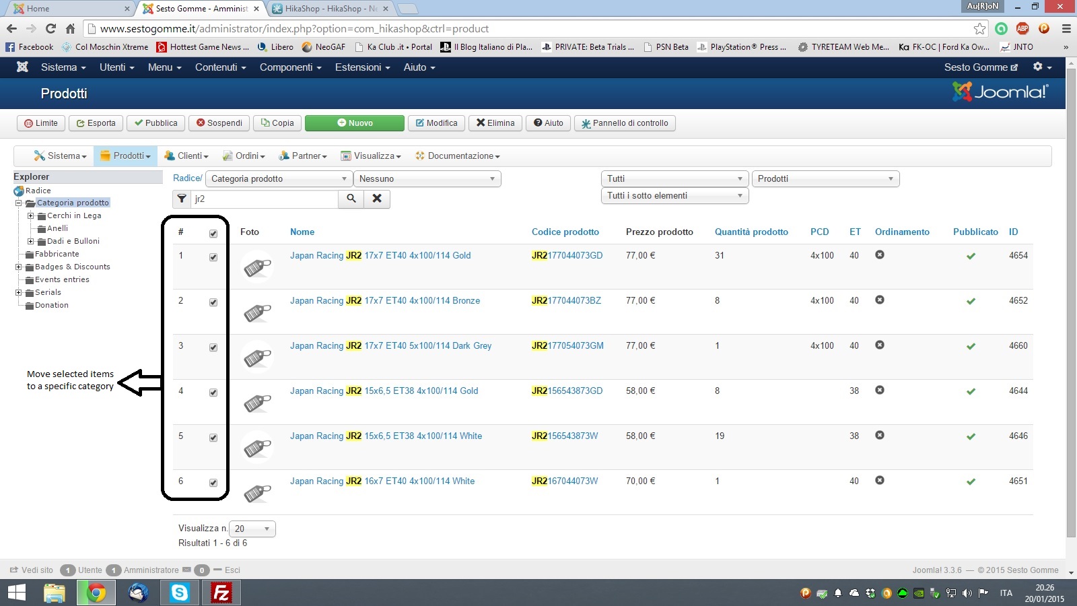
Task: Open the Tutti filter dropdown
Action: coord(674,178)
